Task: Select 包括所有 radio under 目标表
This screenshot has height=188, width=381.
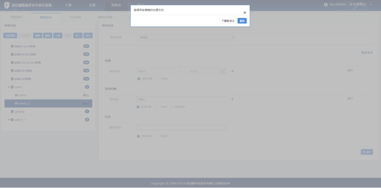Action: (172, 107)
